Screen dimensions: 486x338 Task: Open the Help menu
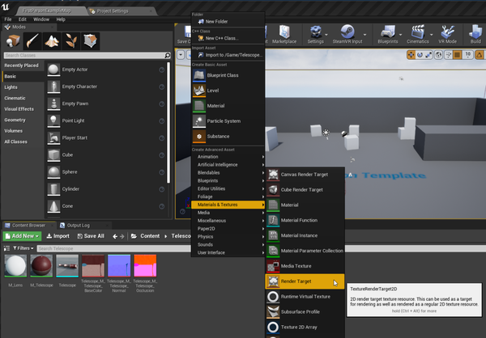coord(61,19)
